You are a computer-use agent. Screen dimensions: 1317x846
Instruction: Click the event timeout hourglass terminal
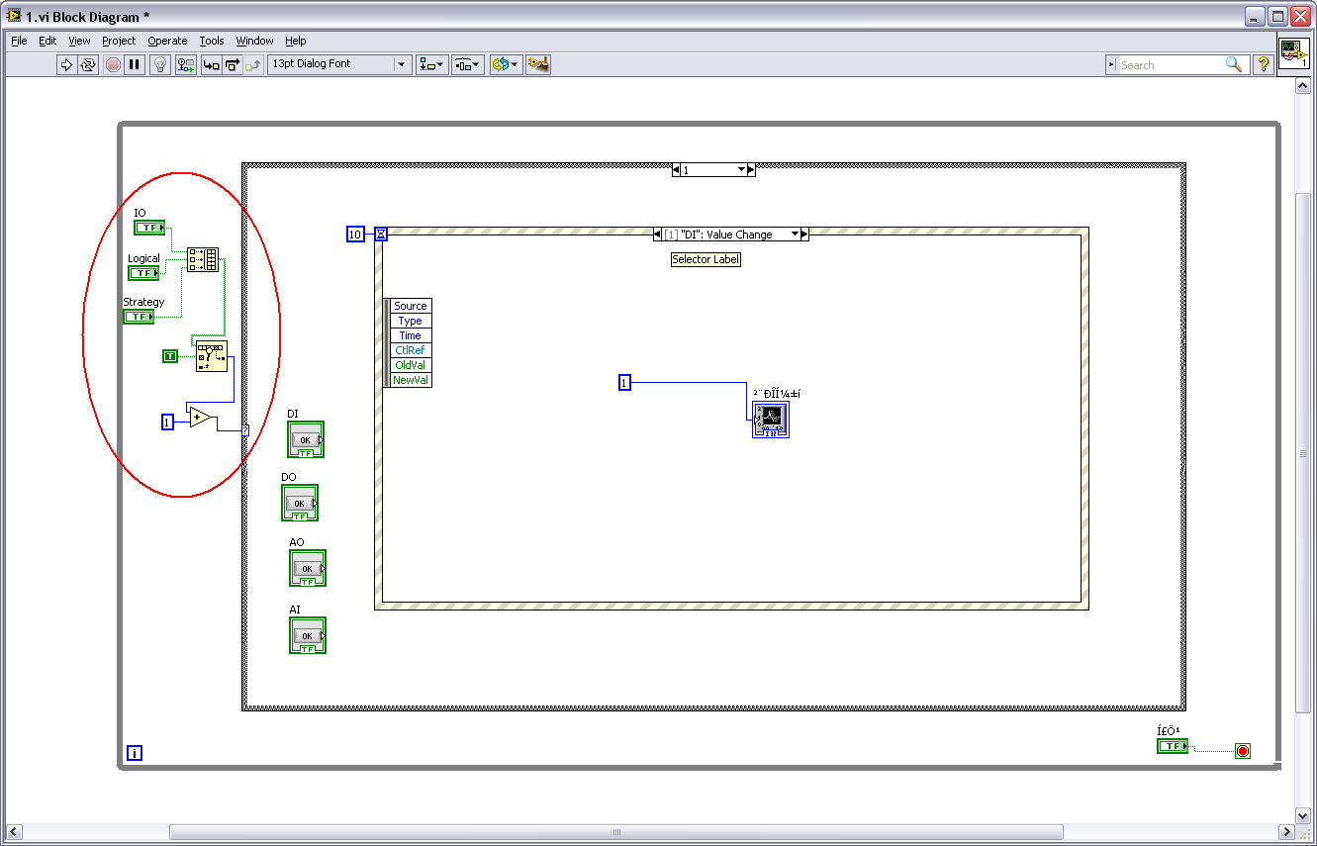381,234
